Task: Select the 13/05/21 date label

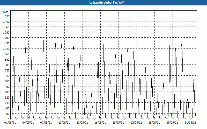Action: point(82,123)
